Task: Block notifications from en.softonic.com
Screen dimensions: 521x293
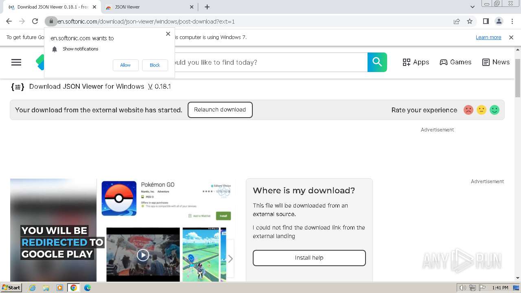Action: (x=155, y=65)
